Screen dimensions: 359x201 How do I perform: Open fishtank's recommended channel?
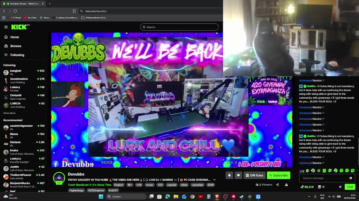tap(24, 143)
